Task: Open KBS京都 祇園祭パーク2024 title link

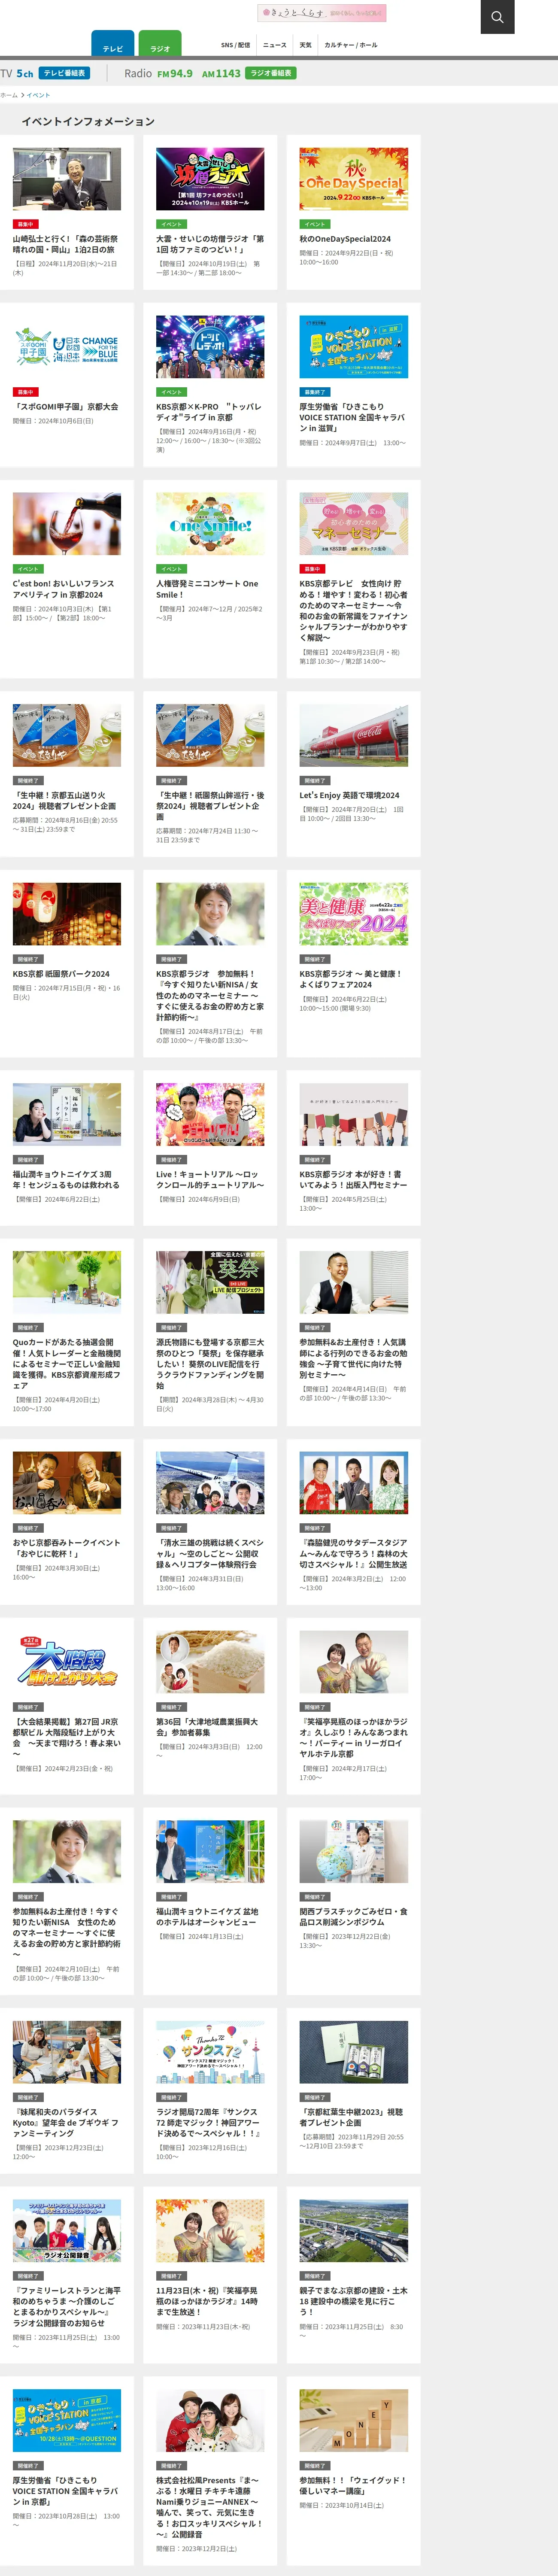Action: [x=61, y=974]
